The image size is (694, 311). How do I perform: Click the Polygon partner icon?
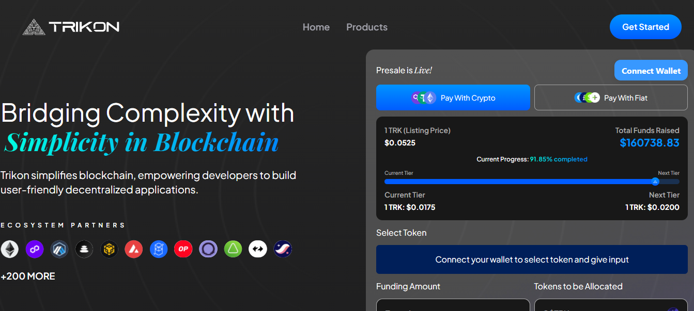(x=35, y=250)
